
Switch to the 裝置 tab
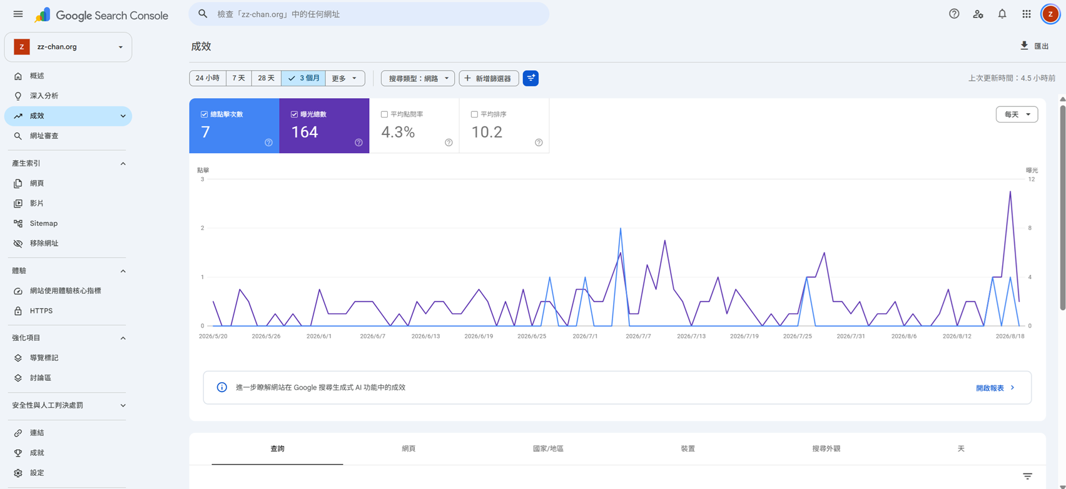(688, 449)
